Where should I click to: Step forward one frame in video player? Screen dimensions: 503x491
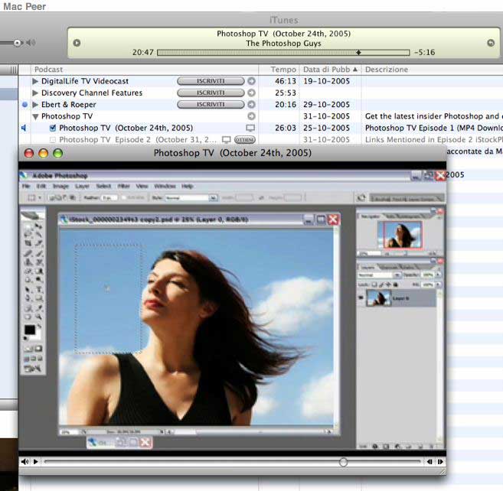pyautogui.click(x=440, y=461)
